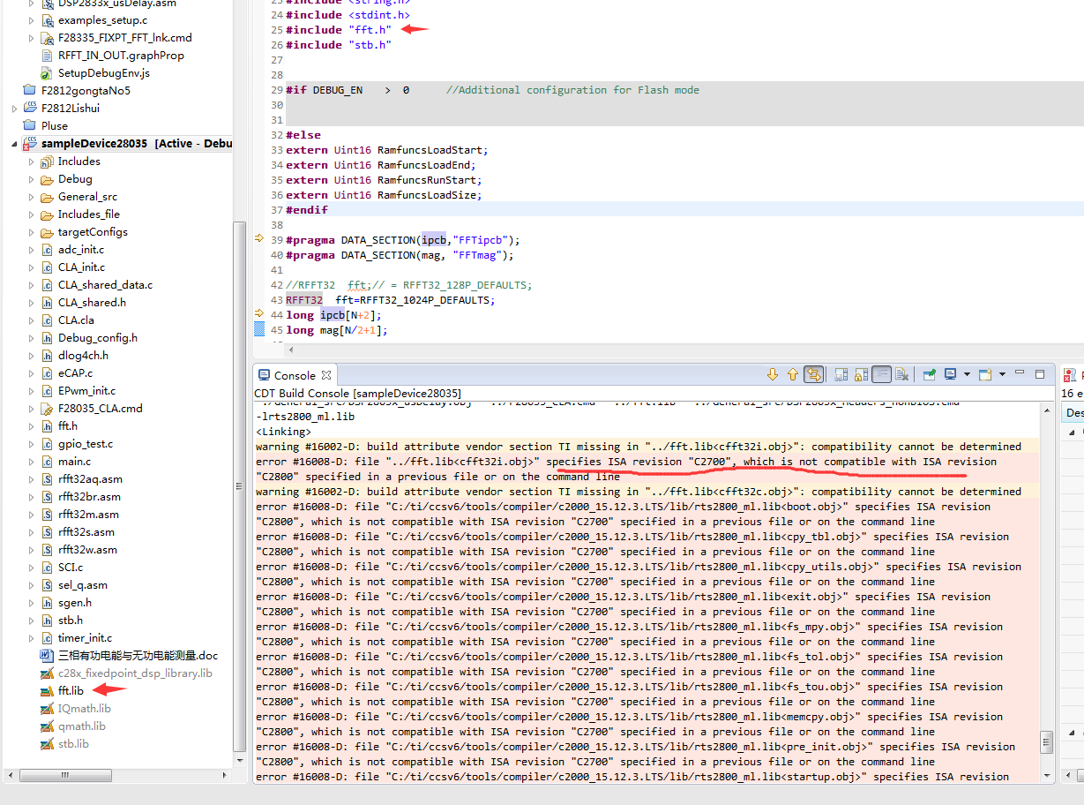The height and width of the screenshot is (805, 1084).
Task: Select fft.h header in tree
Action: tap(68, 425)
